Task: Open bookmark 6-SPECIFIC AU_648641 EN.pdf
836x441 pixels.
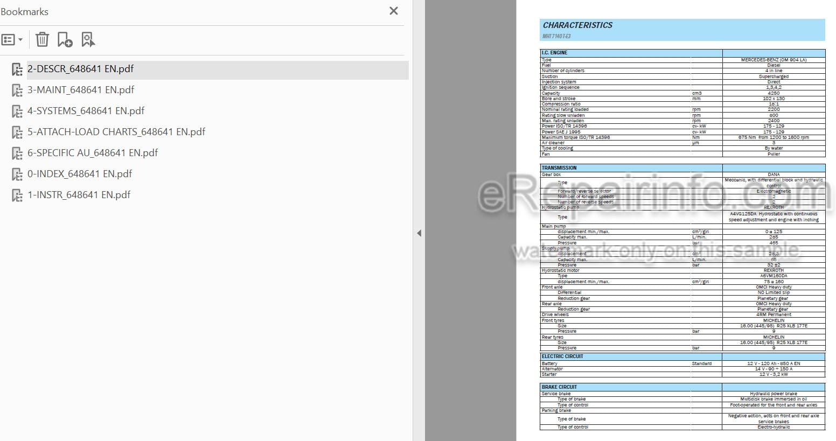Action: [93, 153]
